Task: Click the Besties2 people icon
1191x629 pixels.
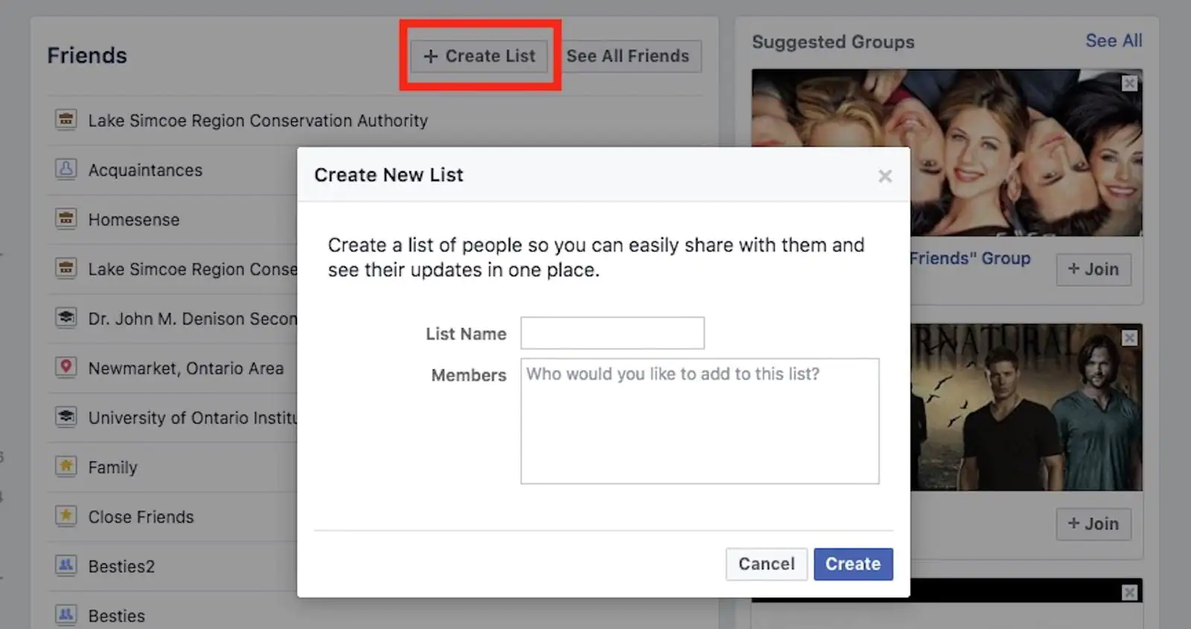Action: (66, 566)
